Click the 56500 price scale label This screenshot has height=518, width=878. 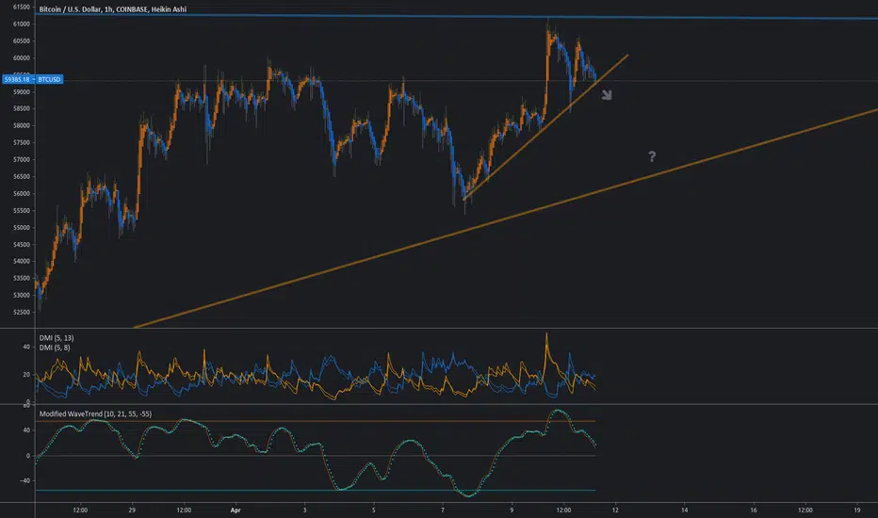pyautogui.click(x=22, y=176)
